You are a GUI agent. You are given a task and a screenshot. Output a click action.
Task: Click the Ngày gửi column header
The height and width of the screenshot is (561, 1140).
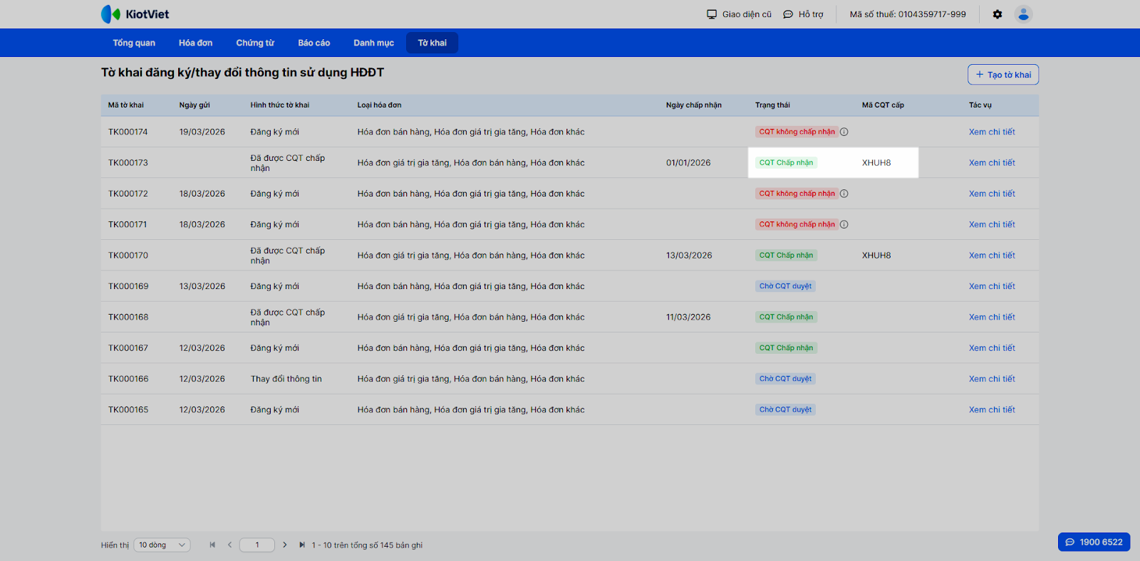pyautogui.click(x=195, y=105)
